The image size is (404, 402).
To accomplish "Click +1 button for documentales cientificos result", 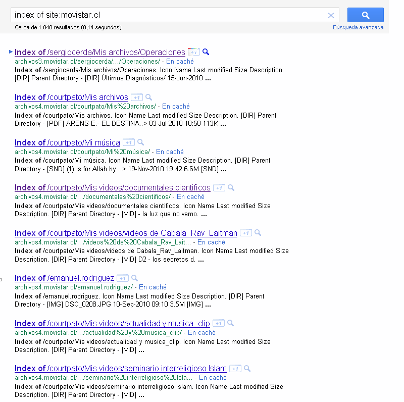I will point(219,188).
